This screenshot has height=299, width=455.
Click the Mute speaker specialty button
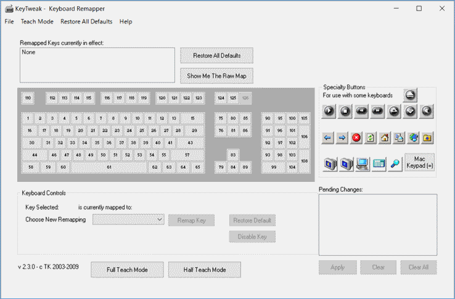426,111
